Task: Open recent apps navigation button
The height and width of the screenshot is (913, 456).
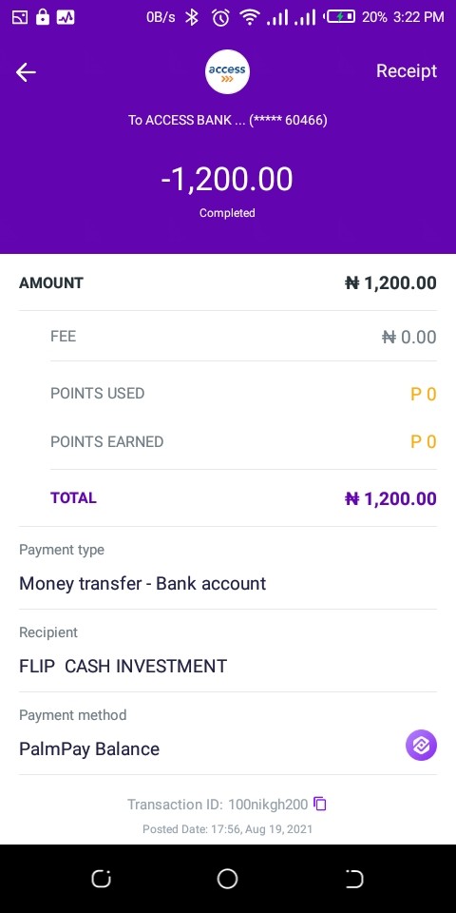Action: pos(354,879)
